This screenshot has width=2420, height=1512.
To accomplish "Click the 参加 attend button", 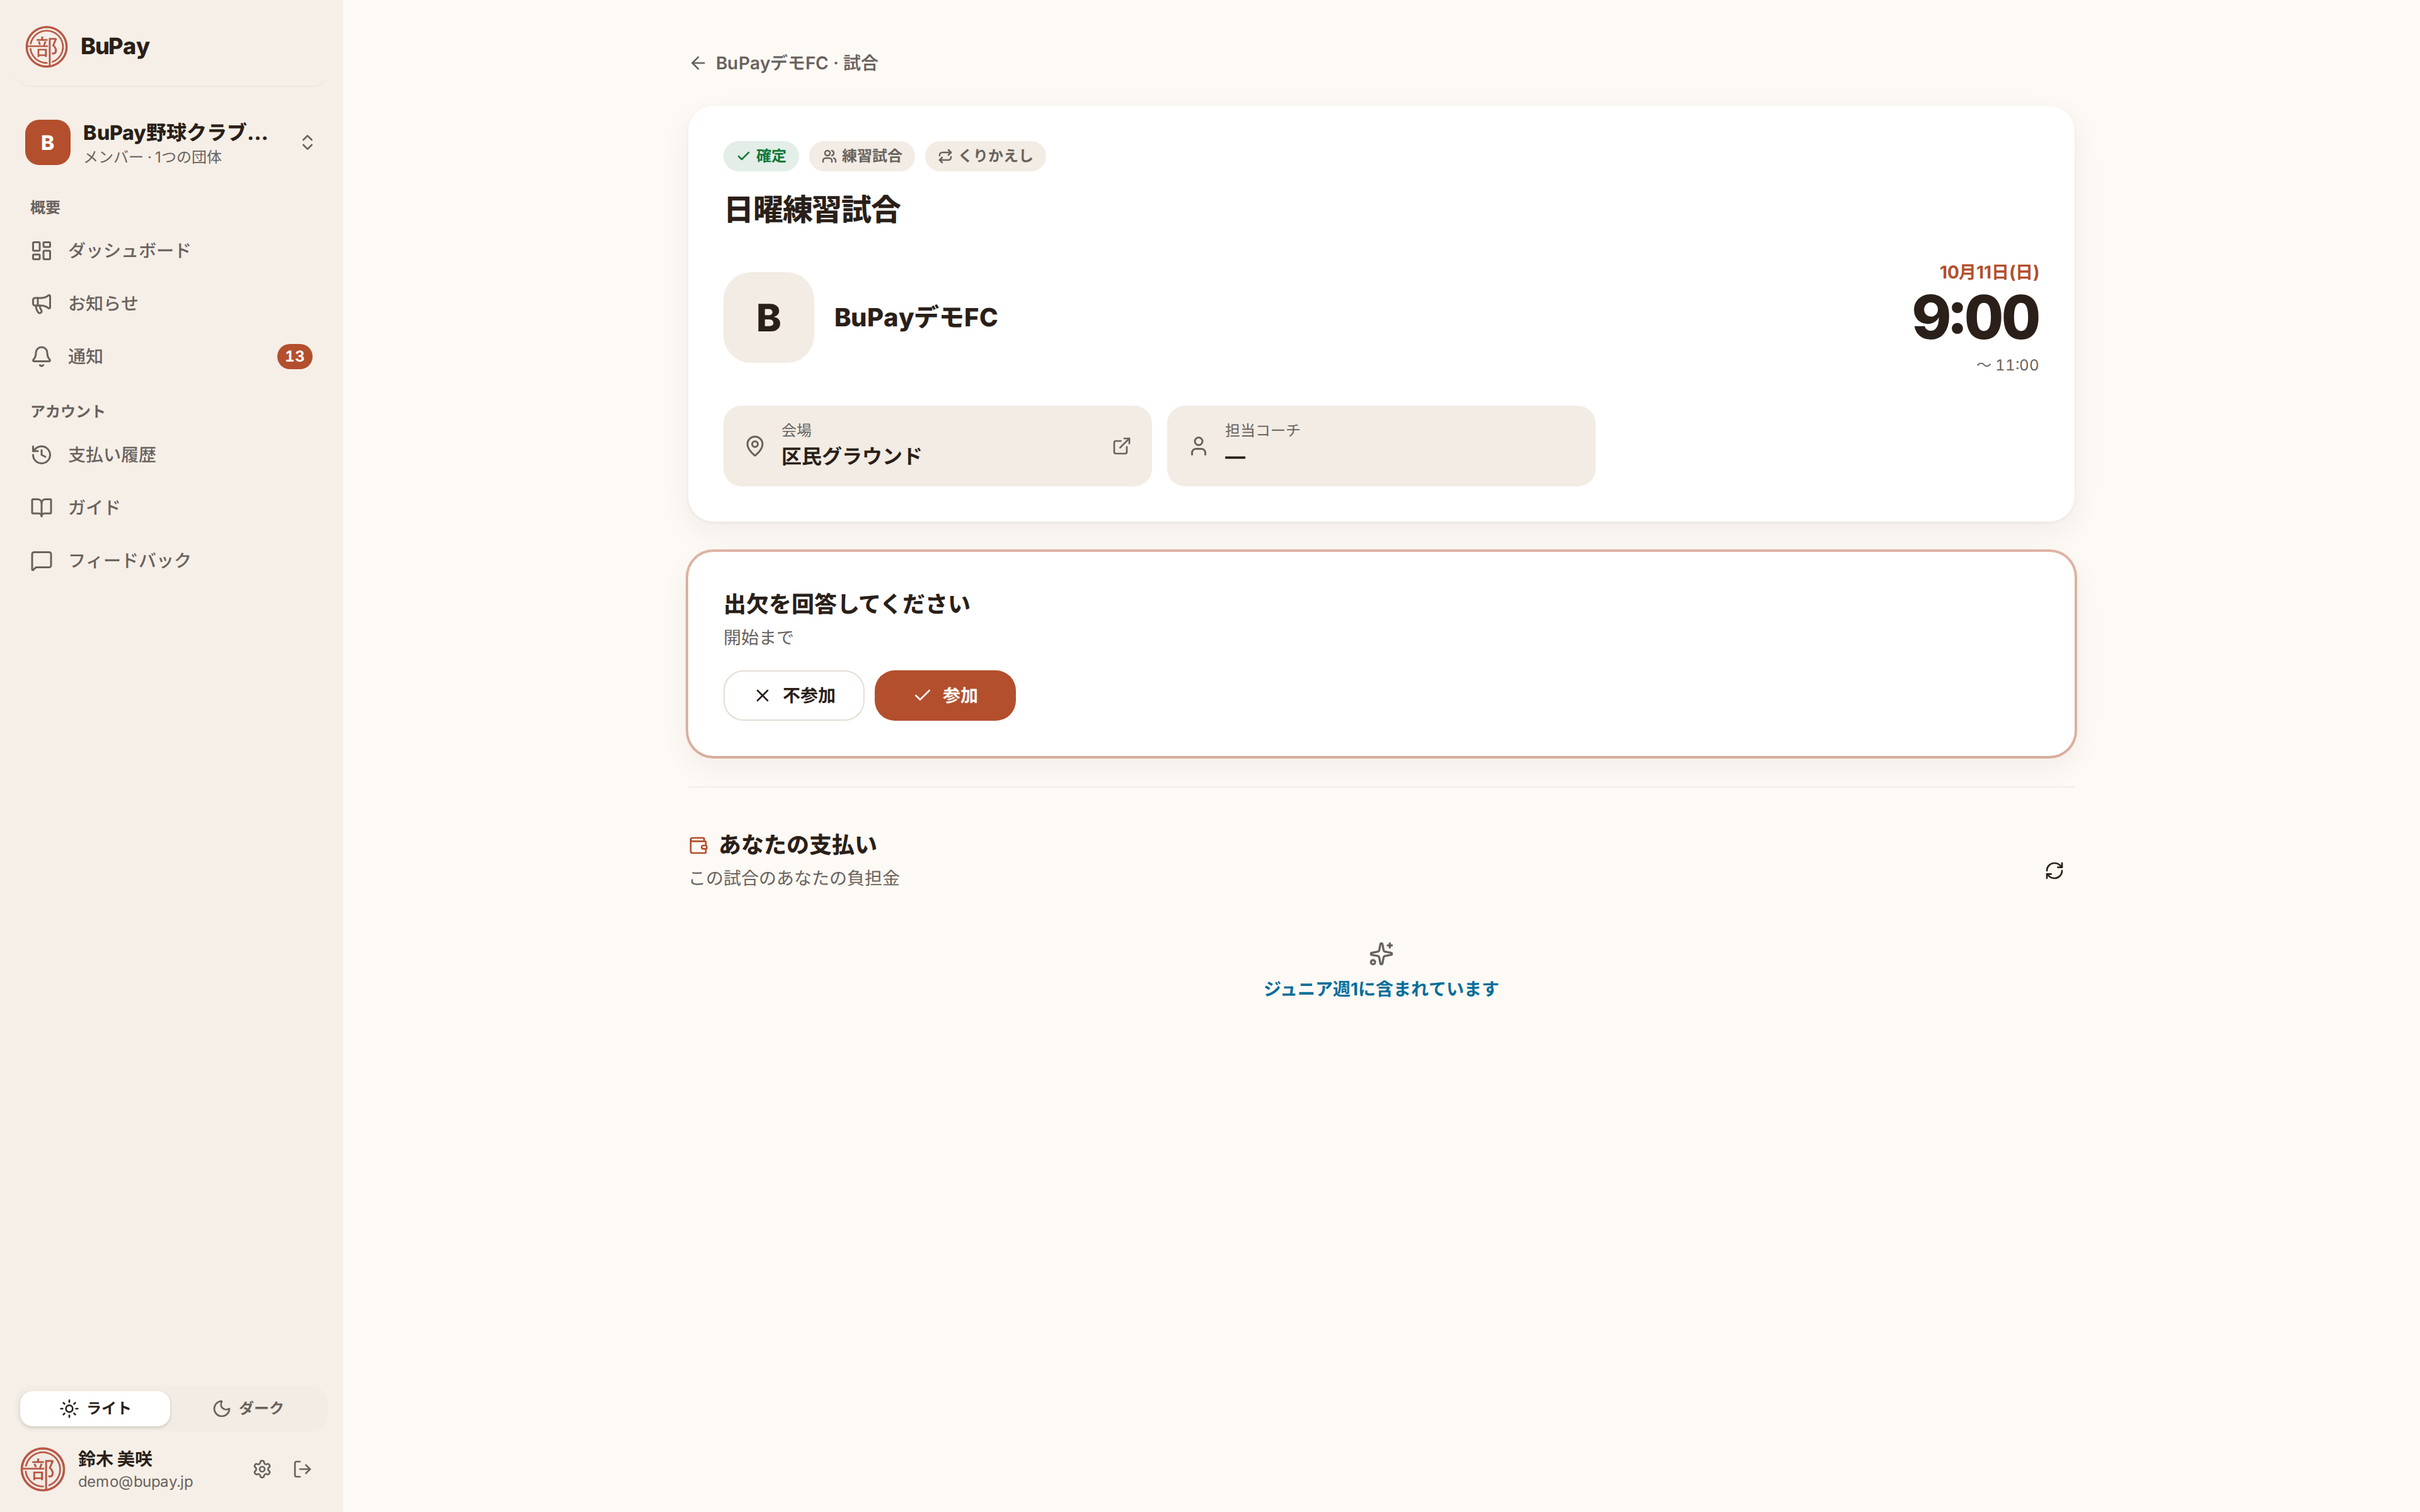I will point(945,695).
